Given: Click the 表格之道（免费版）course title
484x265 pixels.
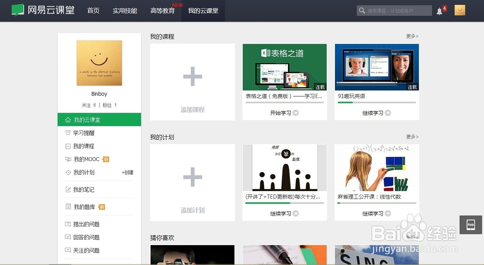Looking at the screenshot, I should coord(284,96).
